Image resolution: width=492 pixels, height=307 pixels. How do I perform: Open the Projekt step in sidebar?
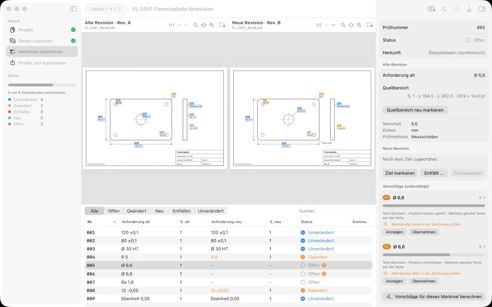(x=42, y=30)
